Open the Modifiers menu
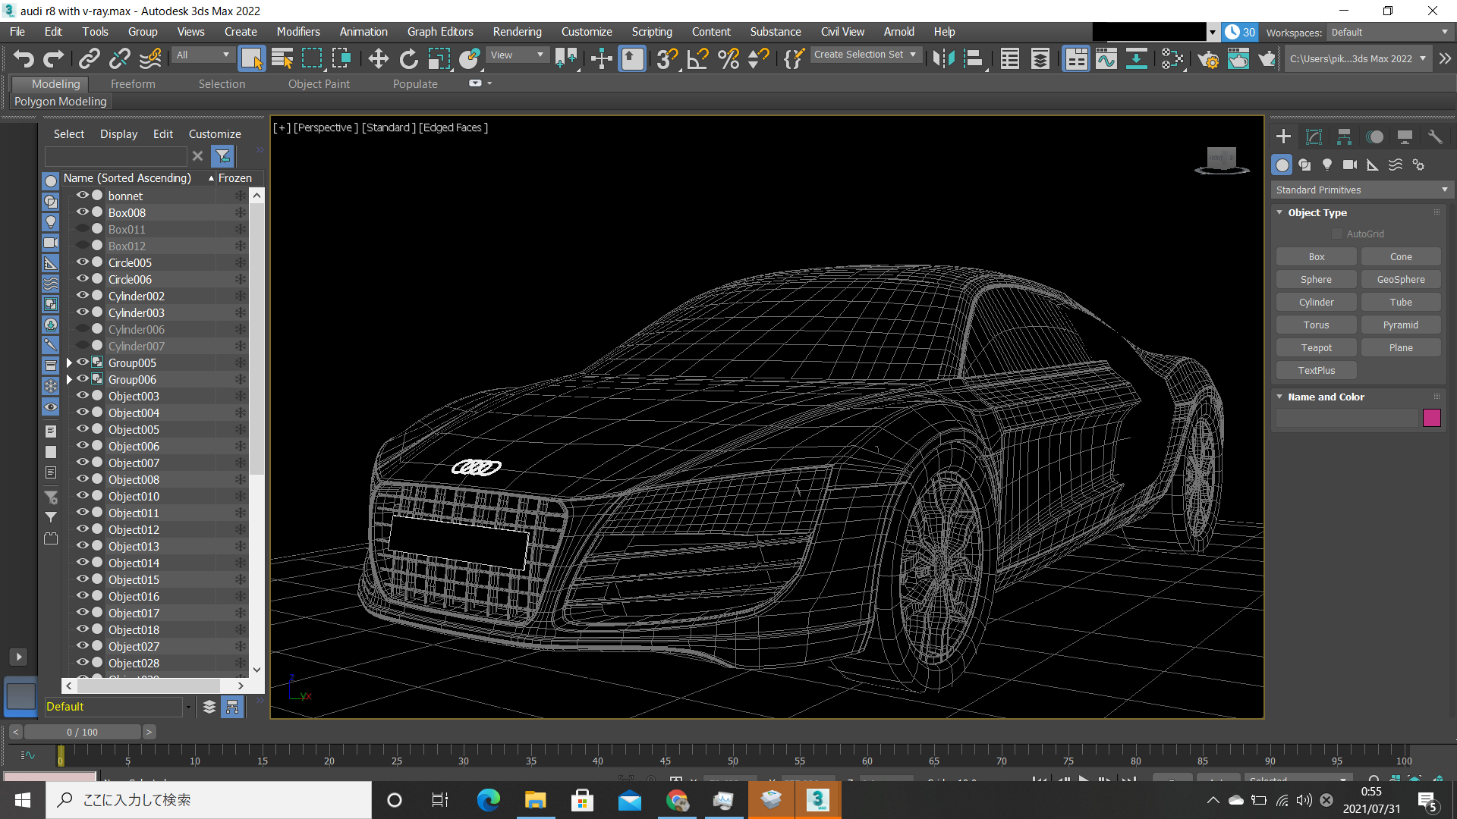 click(297, 32)
